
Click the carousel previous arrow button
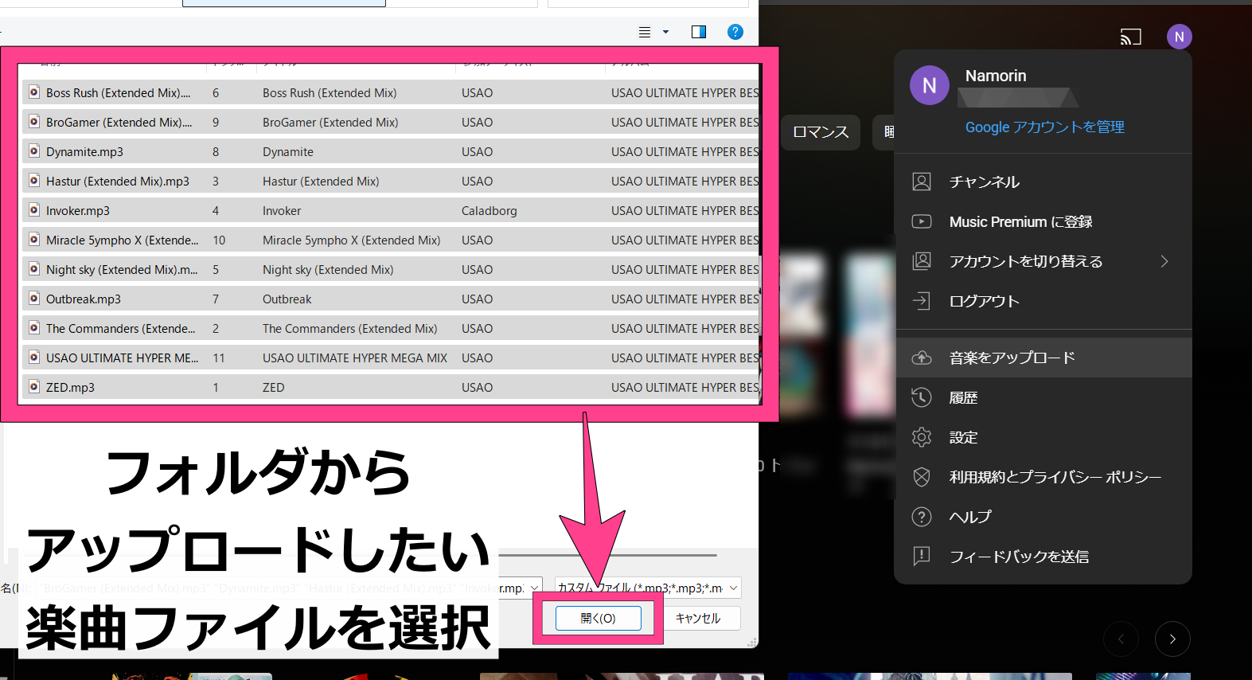pos(1121,639)
